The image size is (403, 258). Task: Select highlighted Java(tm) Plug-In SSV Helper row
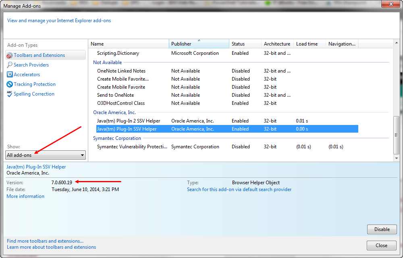(227, 129)
